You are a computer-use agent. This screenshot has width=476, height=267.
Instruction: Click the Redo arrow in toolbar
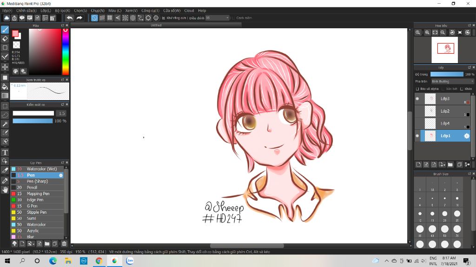(79, 18)
